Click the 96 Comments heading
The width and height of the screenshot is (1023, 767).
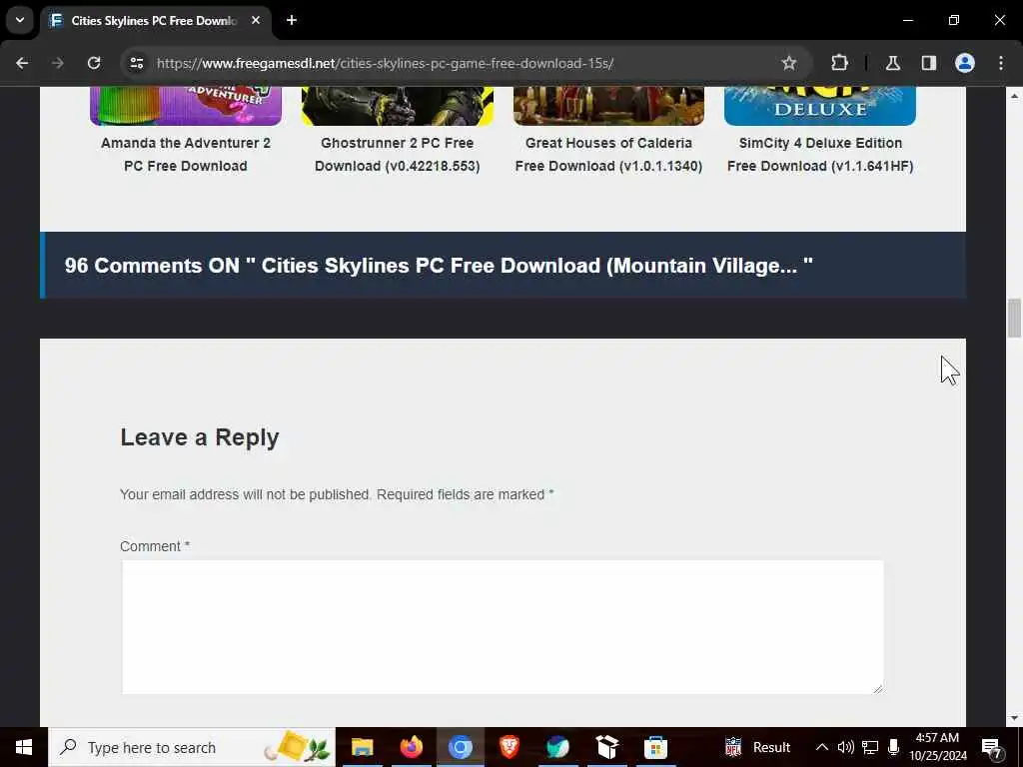click(439, 266)
